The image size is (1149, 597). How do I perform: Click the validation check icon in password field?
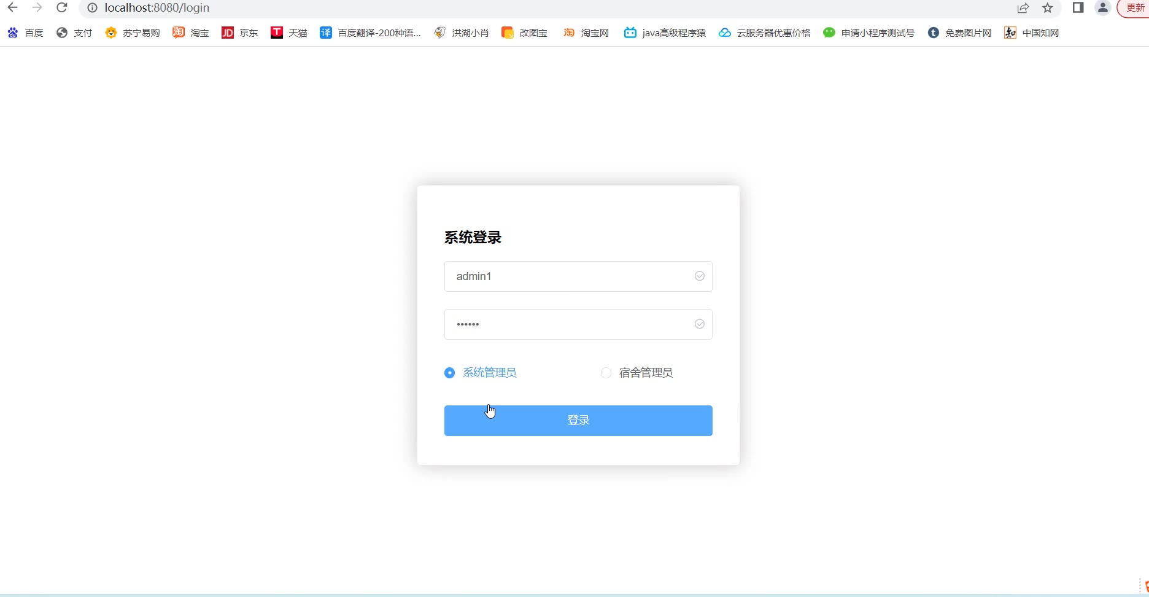click(x=699, y=324)
